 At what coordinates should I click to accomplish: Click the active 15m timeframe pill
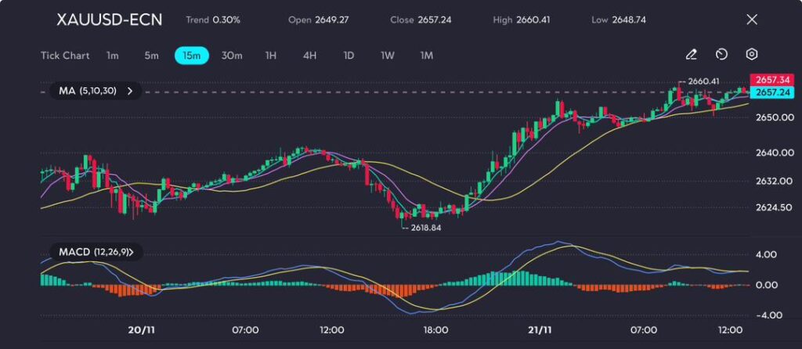coord(191,56)
